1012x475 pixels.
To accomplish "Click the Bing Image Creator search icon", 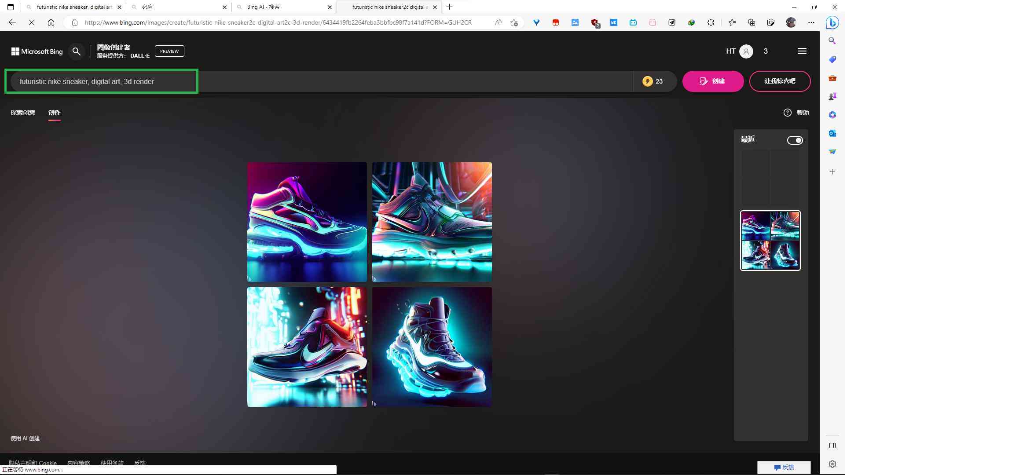I will coord(77,51).
